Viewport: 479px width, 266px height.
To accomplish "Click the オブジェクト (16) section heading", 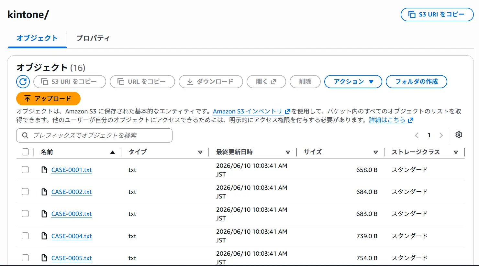I will point(51,68).
